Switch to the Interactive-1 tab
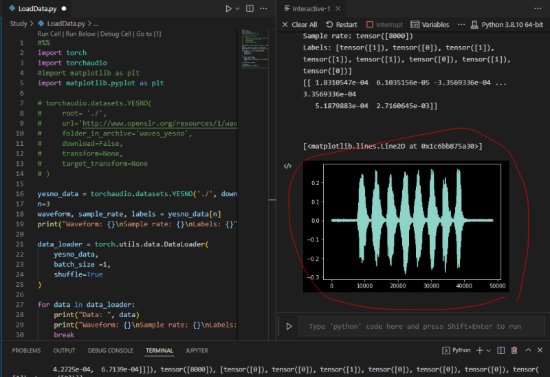Viewport: 550px width, 377px height. coord(311,8)
